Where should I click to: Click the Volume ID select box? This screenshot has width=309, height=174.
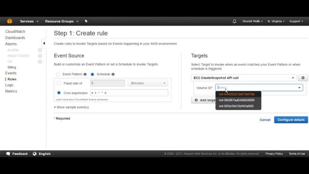[259, 87]
